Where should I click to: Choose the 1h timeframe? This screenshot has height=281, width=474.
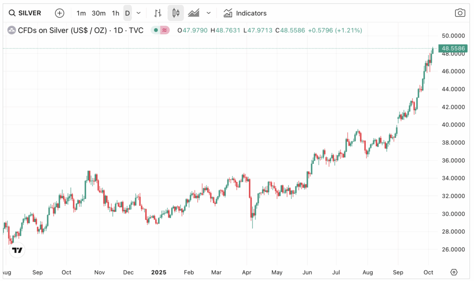[x=115, y=13]
